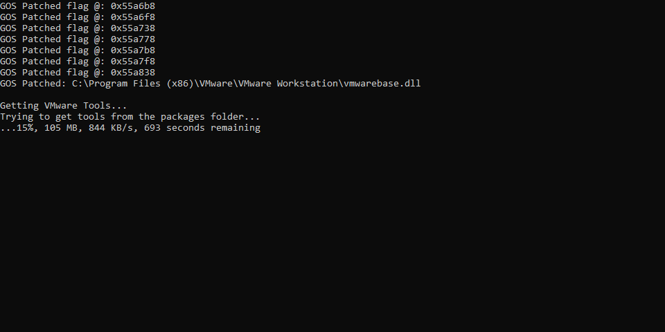This screenshot has width=665, height=332.
Task: Click the 'GOS Patched:' label before the path
Action: (x=33, y=84)
